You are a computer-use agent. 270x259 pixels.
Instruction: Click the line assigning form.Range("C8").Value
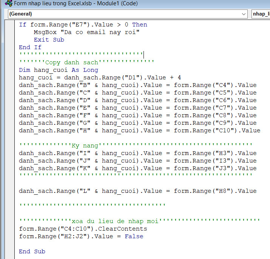point(138,116)
